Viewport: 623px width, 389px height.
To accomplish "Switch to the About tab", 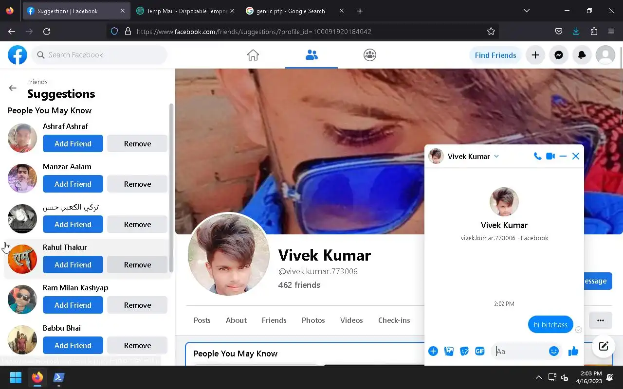I will coord(236,320).
